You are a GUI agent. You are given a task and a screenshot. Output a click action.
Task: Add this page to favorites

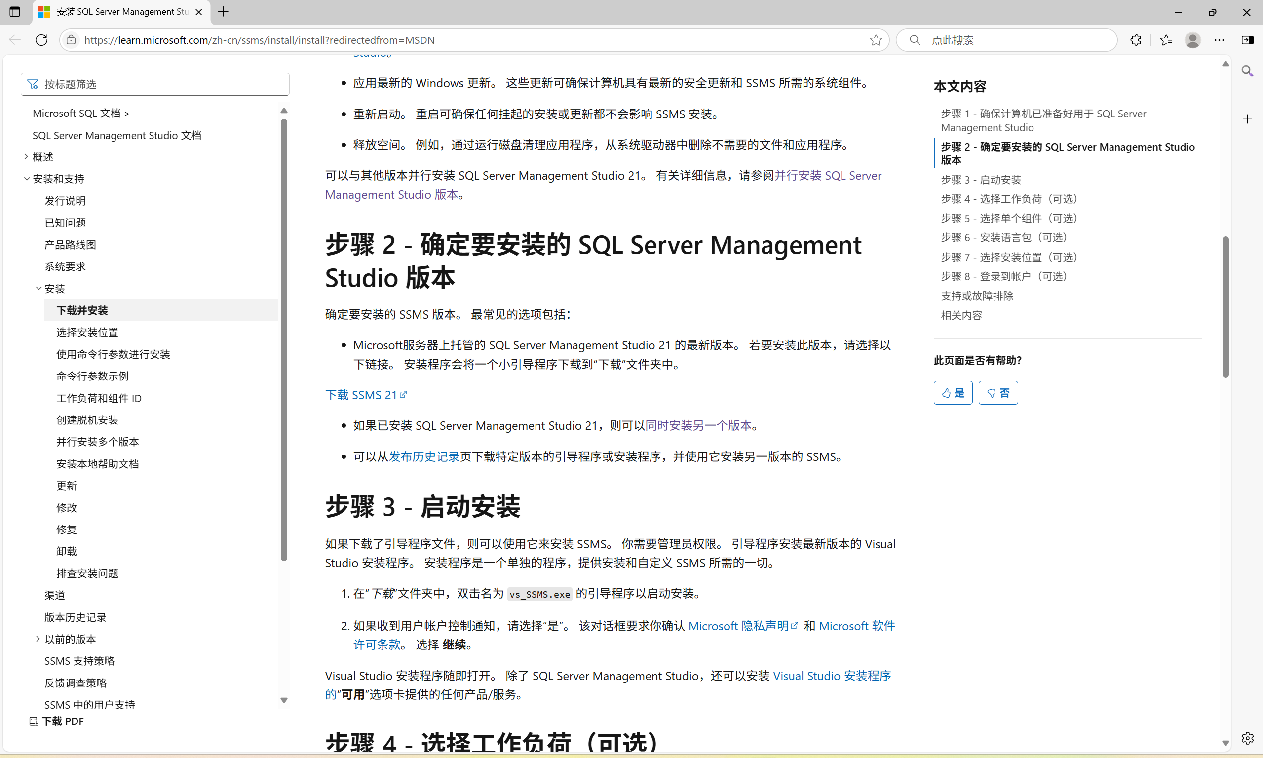coord(877,40)
